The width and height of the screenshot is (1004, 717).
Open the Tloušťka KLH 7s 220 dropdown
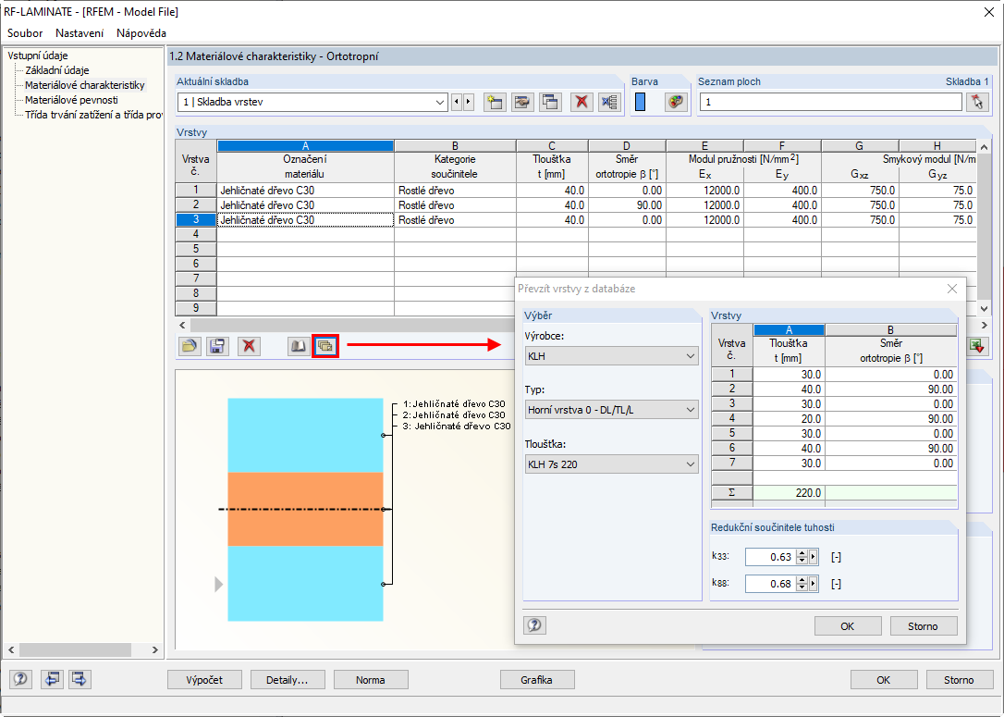pos(691,464)
